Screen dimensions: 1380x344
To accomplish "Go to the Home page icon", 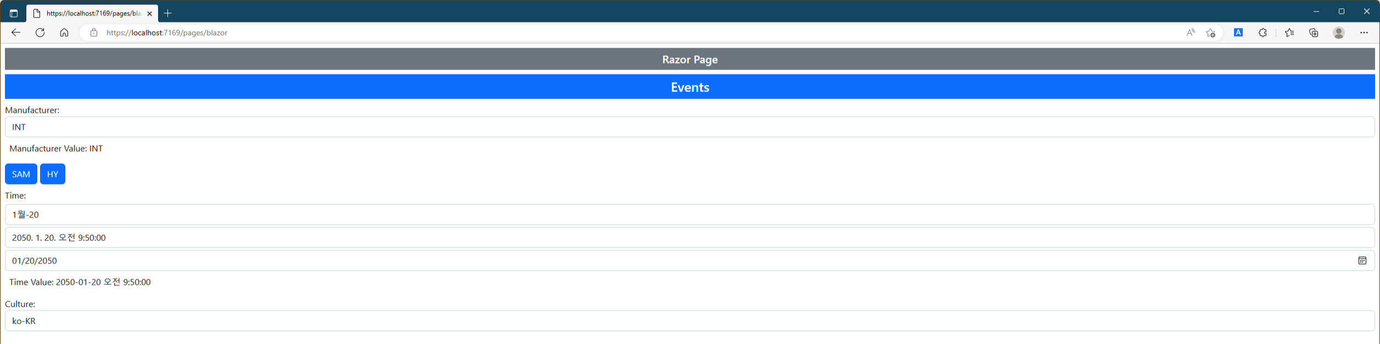I will click(x=64, y=33).
